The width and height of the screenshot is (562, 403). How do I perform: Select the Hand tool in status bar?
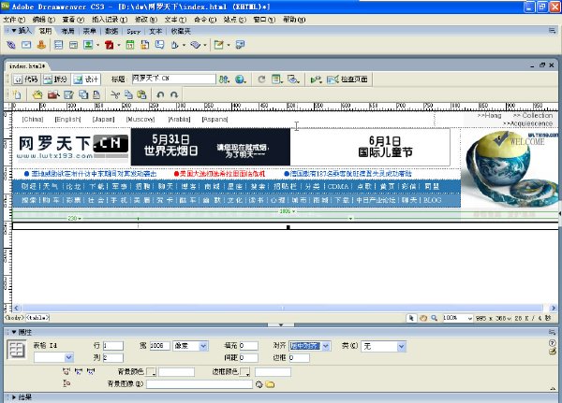(x=423, y=318)
